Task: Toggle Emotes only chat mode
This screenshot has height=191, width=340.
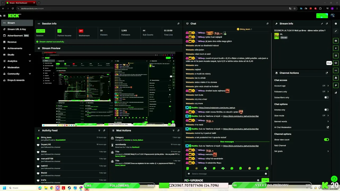Action: (x=326, y=110)
